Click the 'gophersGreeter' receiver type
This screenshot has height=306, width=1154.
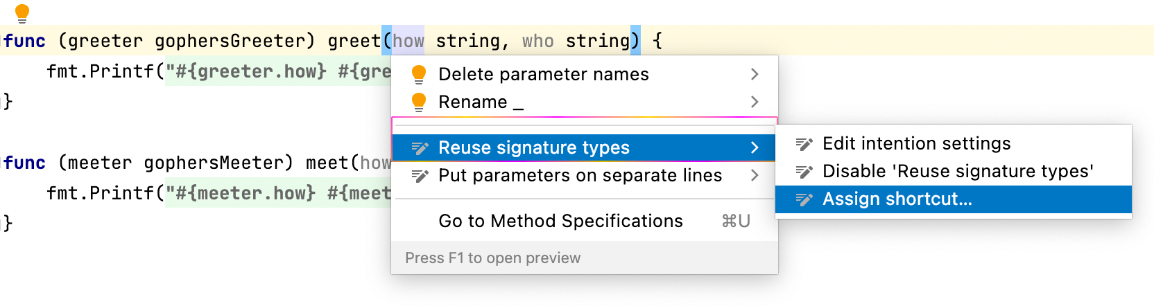pos(230,42)
